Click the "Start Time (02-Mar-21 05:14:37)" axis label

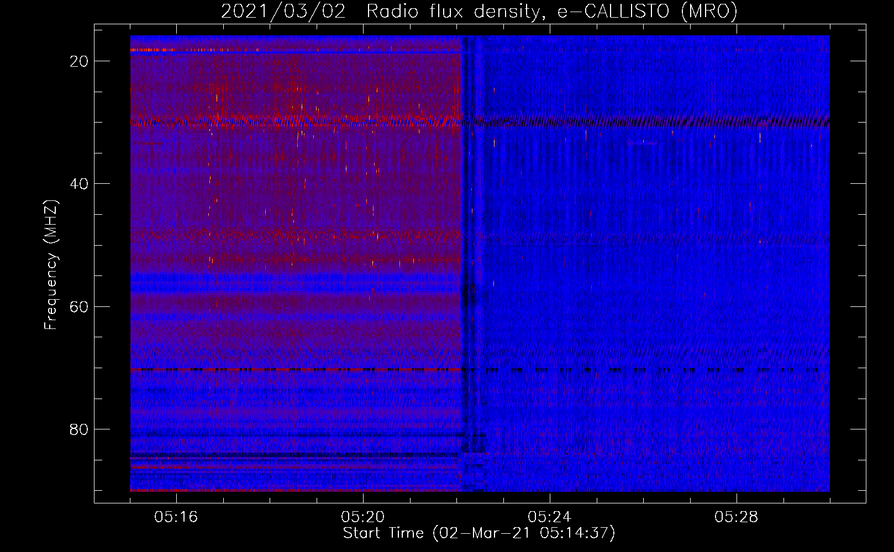479,533
